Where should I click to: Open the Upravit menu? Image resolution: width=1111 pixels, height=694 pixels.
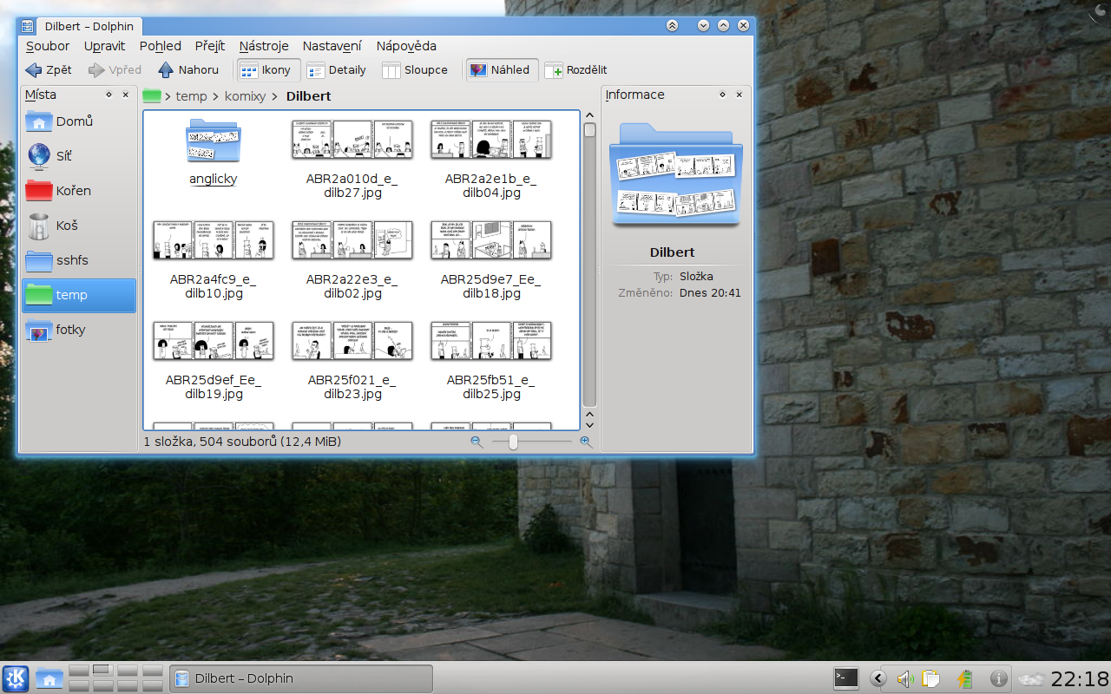(104, 46)
